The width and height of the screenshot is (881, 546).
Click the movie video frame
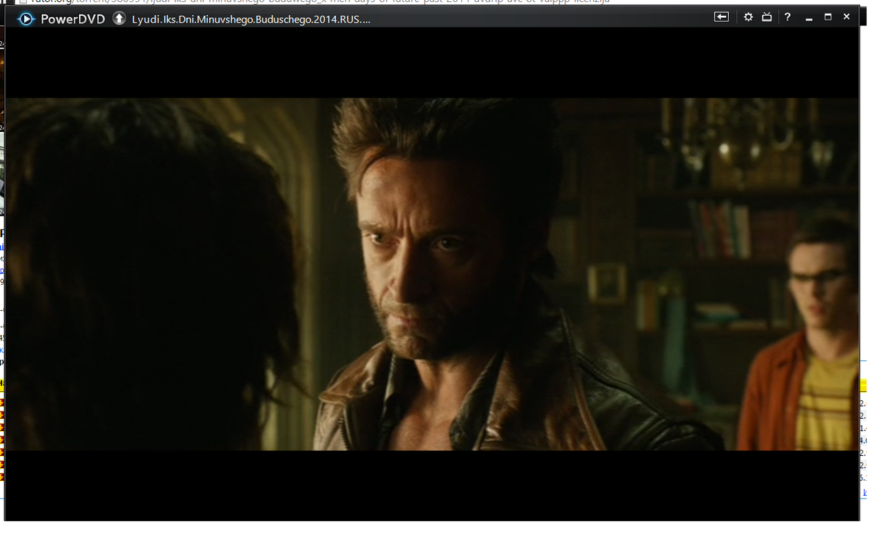[432, 274]
